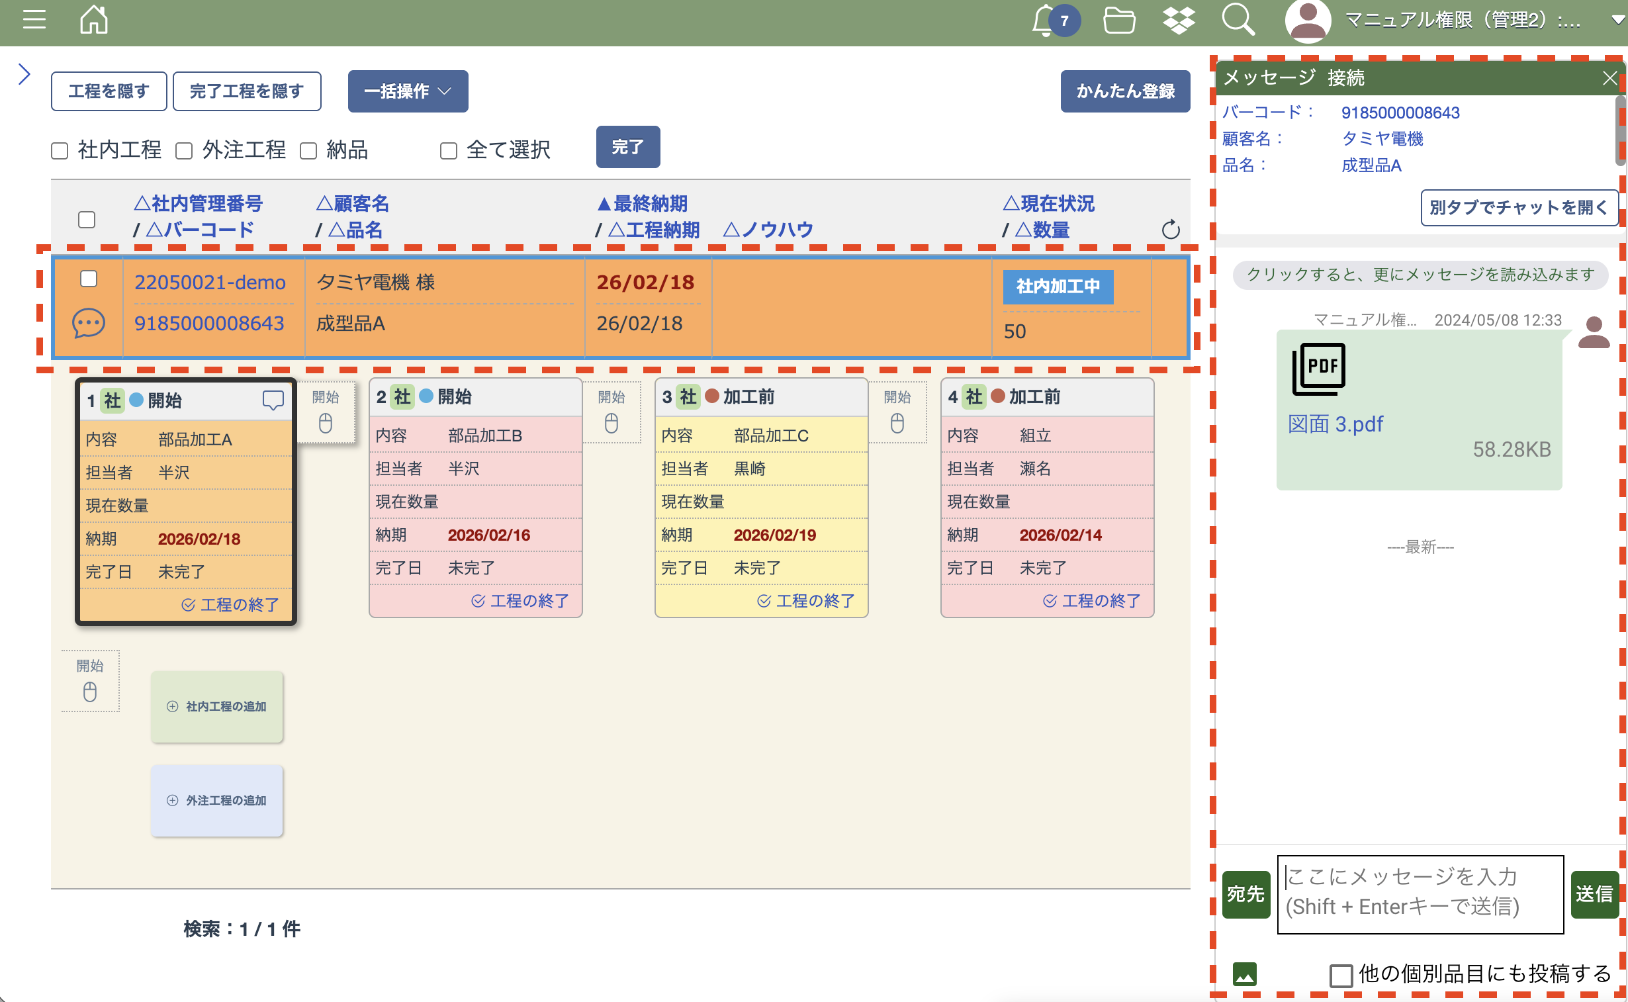The width and height of the screenshot is (1628, 1002).
Task: Sort by △顧客名 column header
Action: [x=353, y=203]
